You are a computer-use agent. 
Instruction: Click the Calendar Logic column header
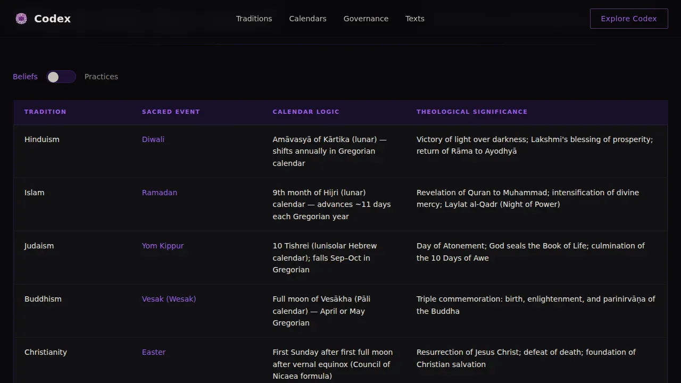coord(306,112)
